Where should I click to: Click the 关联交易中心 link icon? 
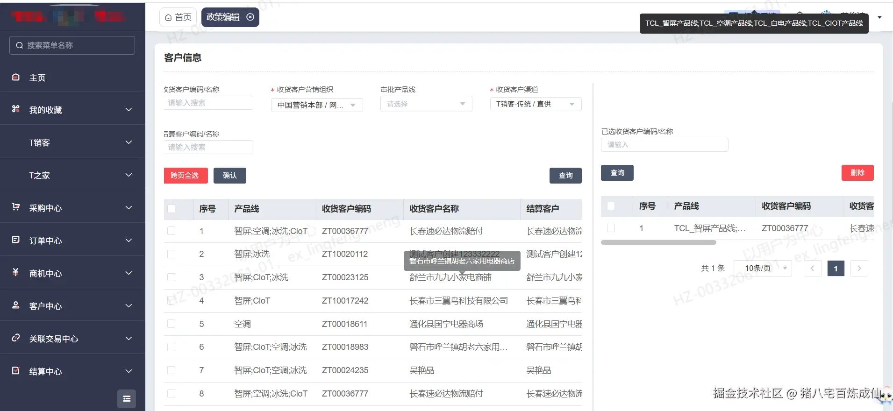(x=16, y=338)
